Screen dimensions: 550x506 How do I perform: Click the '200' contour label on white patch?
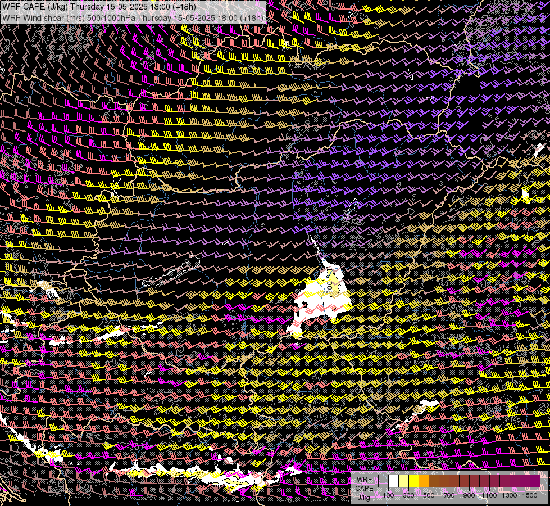point(329,287)
